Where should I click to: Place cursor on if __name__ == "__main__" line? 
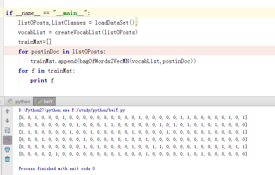[x=48, y=13]
